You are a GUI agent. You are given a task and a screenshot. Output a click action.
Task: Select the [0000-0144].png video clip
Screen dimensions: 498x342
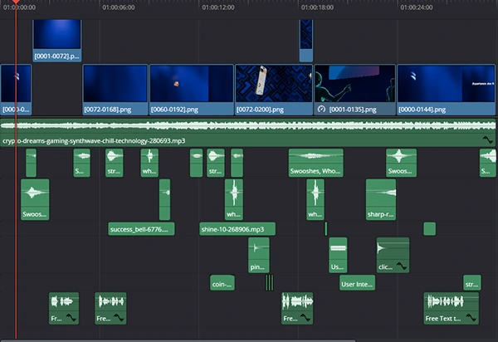coord(446,90)
